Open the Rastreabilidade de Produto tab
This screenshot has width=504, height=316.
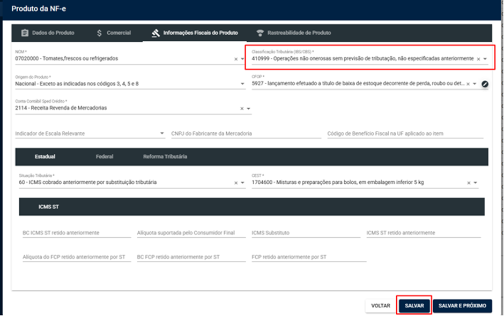point(293,33)
